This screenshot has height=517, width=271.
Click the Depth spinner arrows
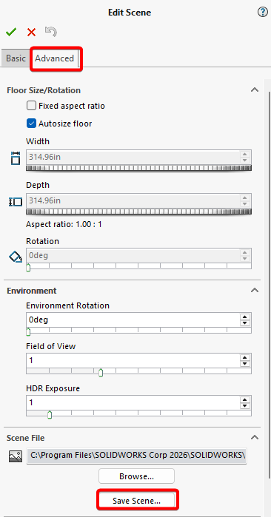244,200
